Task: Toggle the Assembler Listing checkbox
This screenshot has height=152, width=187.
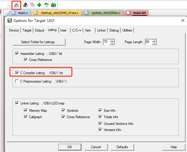Action: [17, 54]
